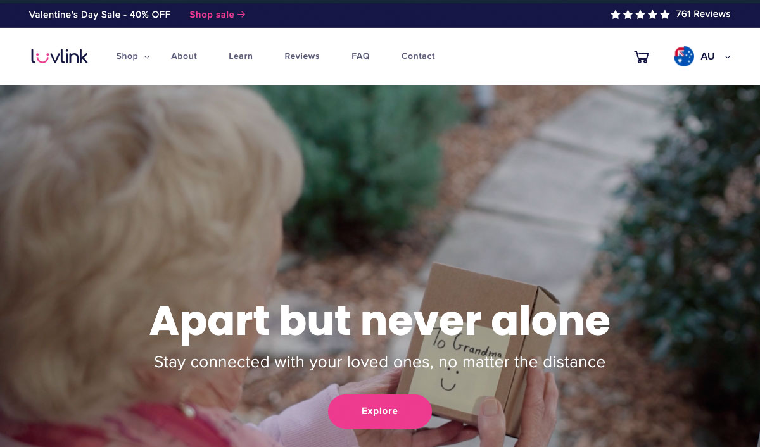Follow the Shop sale link
The width and height of the screenshot is (760, 447).
217,15
